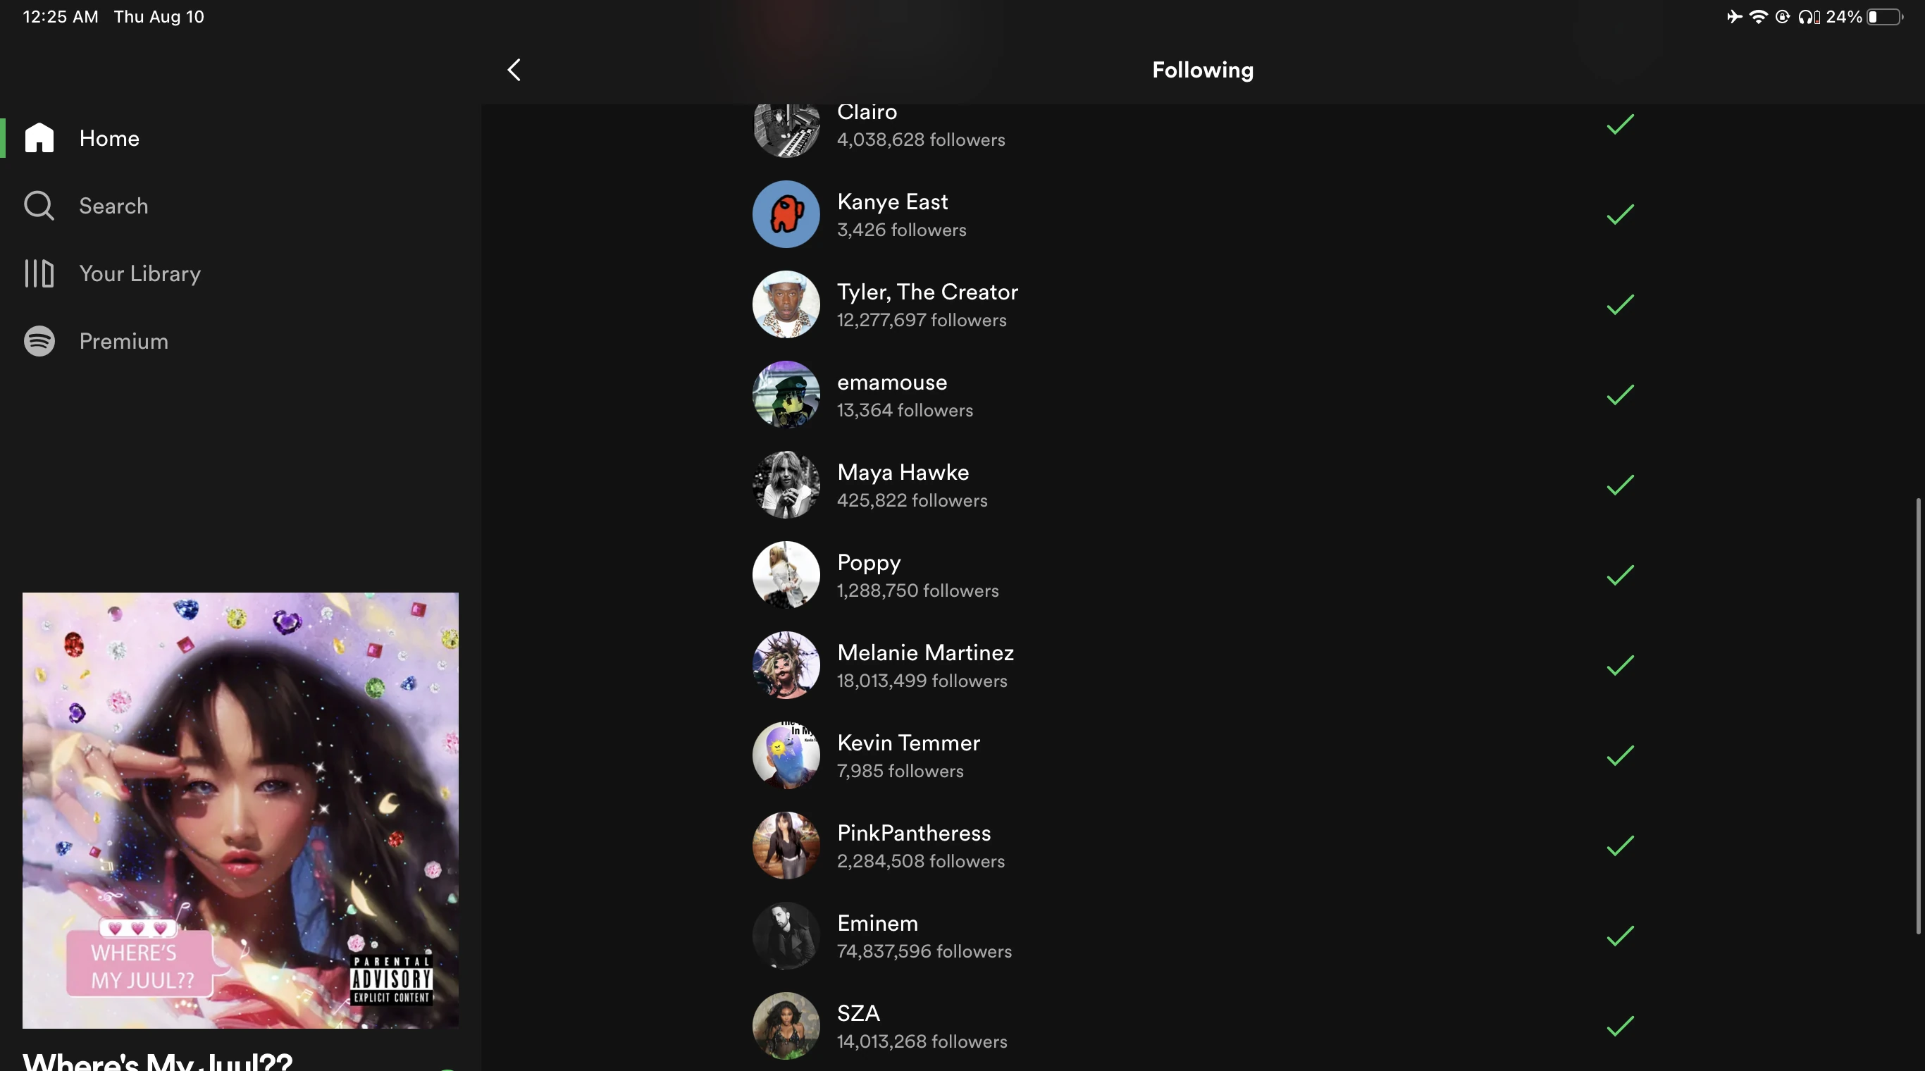
Task: Open Where's My Juul album artwork
Action: pyautogui.click(x=240, y=810)
